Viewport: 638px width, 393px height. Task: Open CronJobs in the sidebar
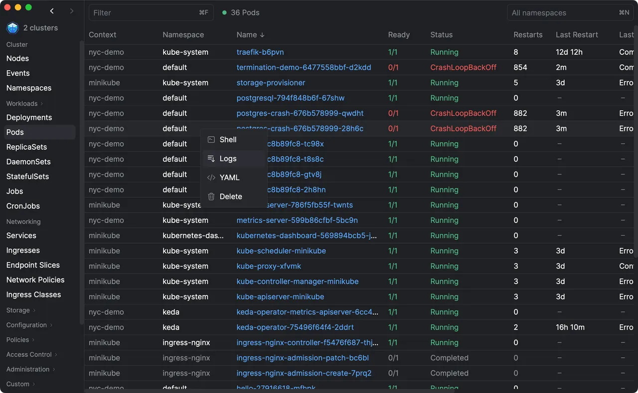[23, 206]
